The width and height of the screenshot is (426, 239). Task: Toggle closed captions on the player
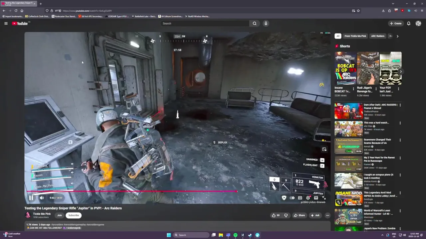click(300, 198)
